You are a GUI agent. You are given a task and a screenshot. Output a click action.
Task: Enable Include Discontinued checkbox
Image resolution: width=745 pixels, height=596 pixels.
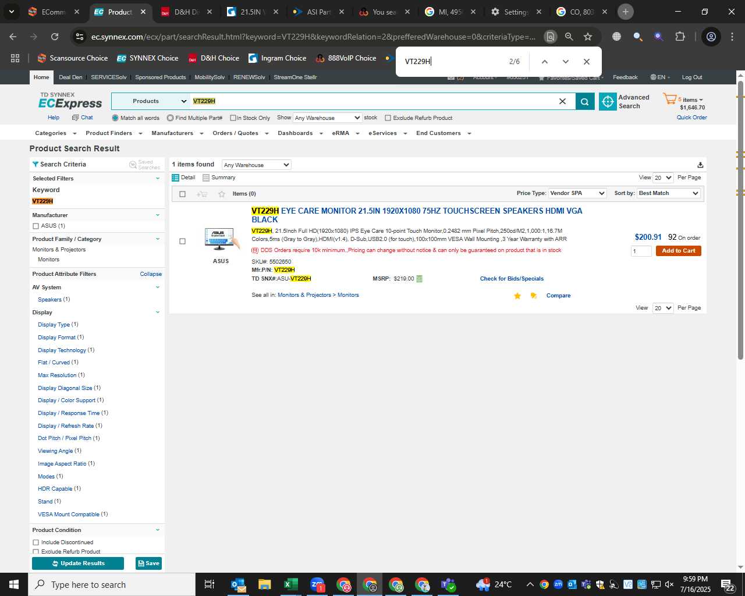click(x=36, y=542)
